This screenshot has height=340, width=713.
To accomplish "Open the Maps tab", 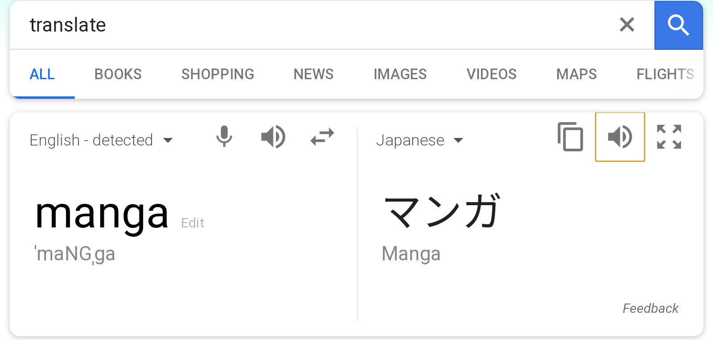I will pyautogui.click(x=576, y=74).
